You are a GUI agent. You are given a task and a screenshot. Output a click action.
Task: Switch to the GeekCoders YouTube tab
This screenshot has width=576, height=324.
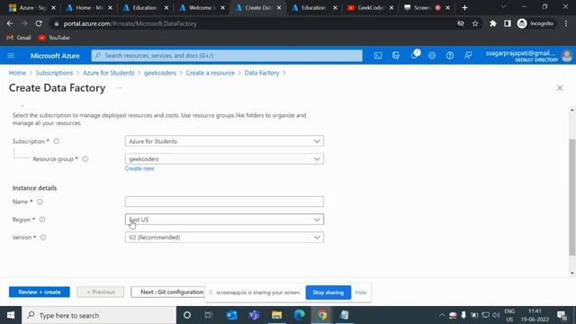pos(370,8)
